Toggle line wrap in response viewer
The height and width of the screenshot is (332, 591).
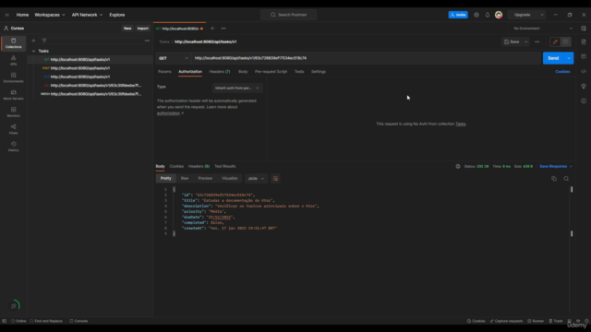tap(275, 179)
